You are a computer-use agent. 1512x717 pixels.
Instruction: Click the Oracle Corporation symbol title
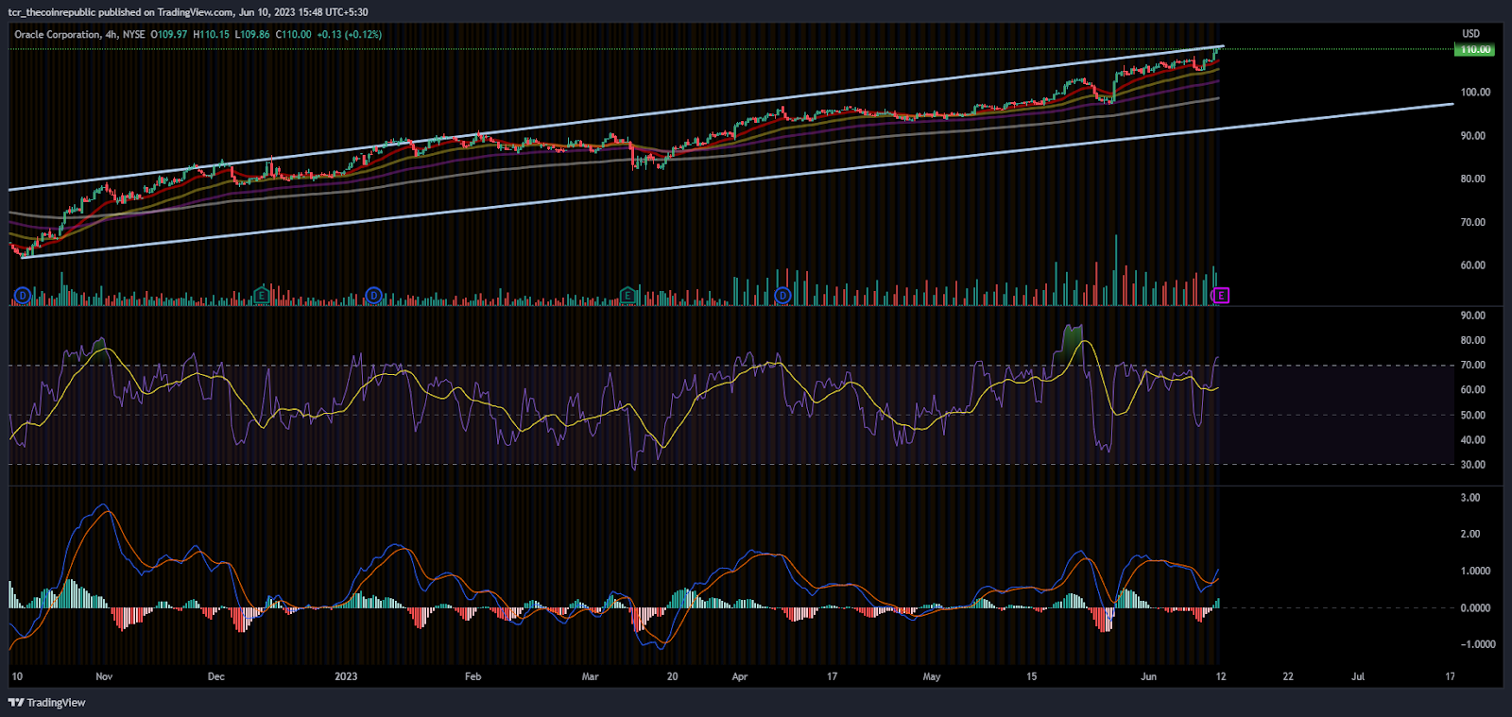pos(57,35)
